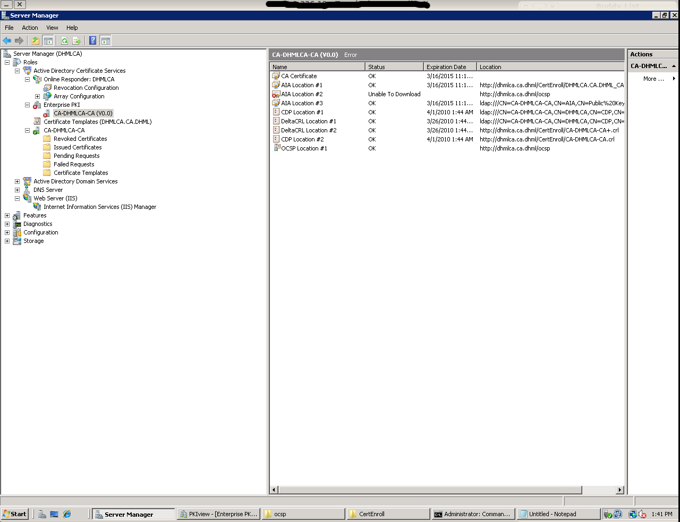This screenshot has width=680, height=522.
Task: Sort the list by the Name column header
Action: 317,67
